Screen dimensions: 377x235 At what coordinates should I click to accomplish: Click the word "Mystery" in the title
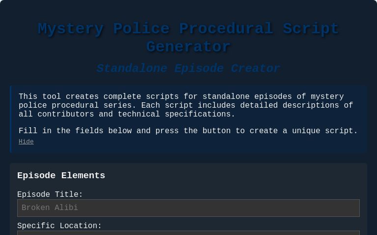coord(71,29)
